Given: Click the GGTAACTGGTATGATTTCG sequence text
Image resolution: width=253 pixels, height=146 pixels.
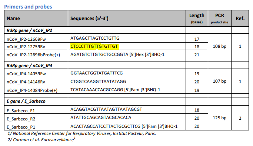Looking at the screenshot, I should pyautogui.click(x=96, y=73).
